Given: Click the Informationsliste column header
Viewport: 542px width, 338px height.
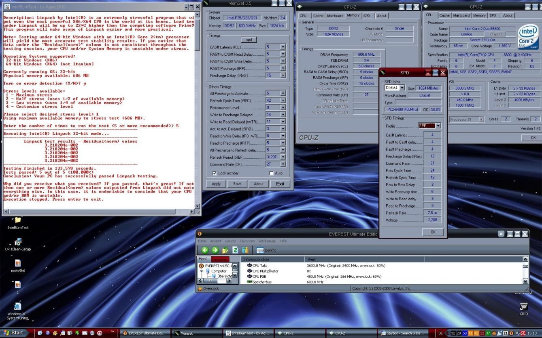Looking at the screenshot, I should pos(272,259).
